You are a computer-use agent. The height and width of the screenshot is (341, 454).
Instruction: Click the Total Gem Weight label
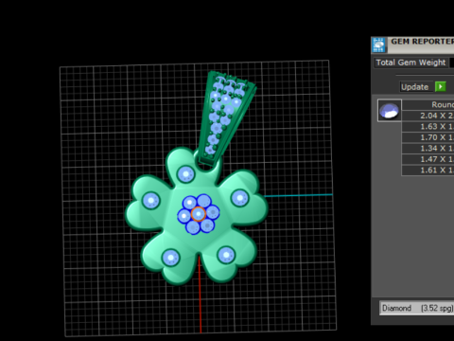coord(410,63)
